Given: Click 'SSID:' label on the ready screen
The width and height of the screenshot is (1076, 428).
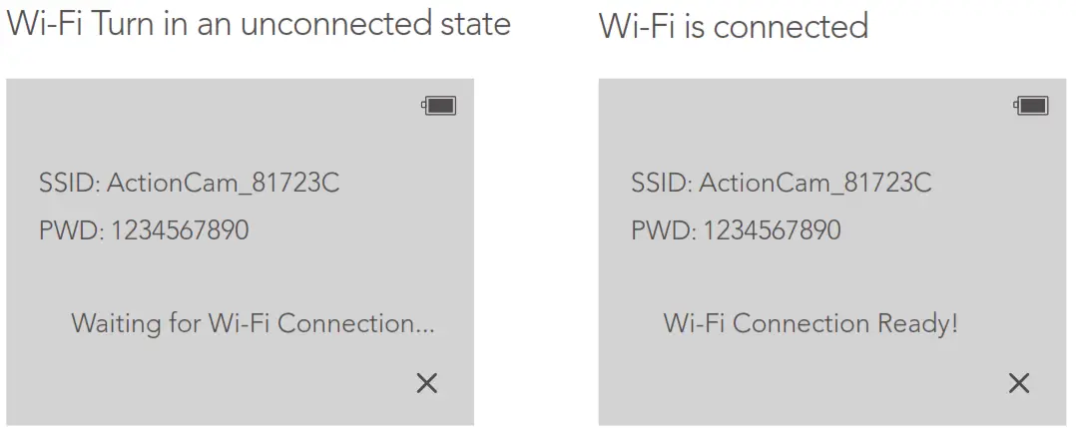Looking at the screenshot, I should [661, 183].
